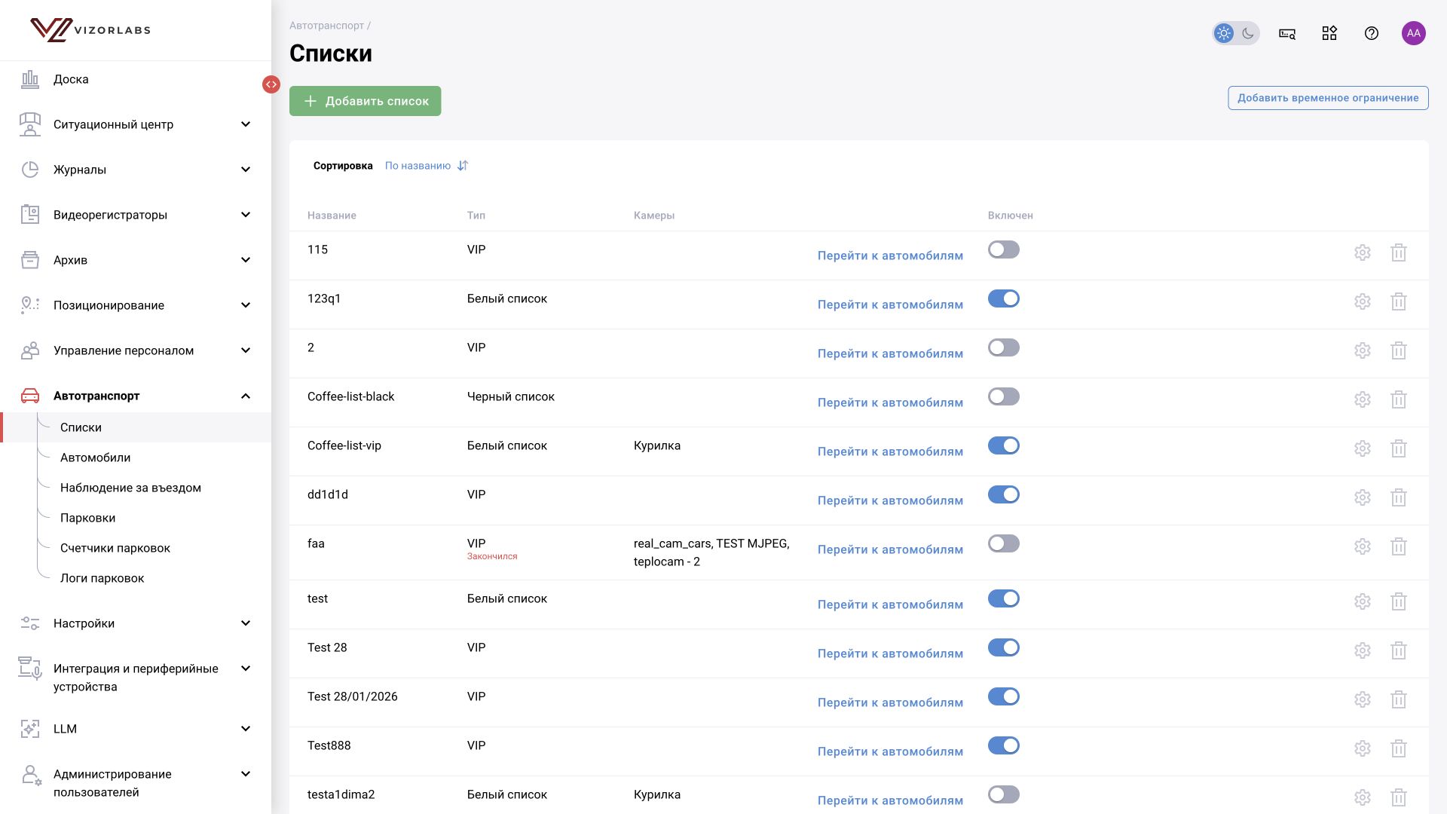This screenshot has height=814, width=1447.
Task: Delete the dd1d1d list
Action: [x=1399, y=497]
